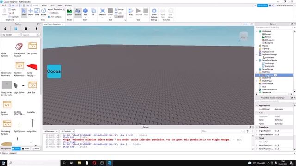Set Toolbox background to White
The height and width of the screenshot is (166, 296).
tap(16, 148)
